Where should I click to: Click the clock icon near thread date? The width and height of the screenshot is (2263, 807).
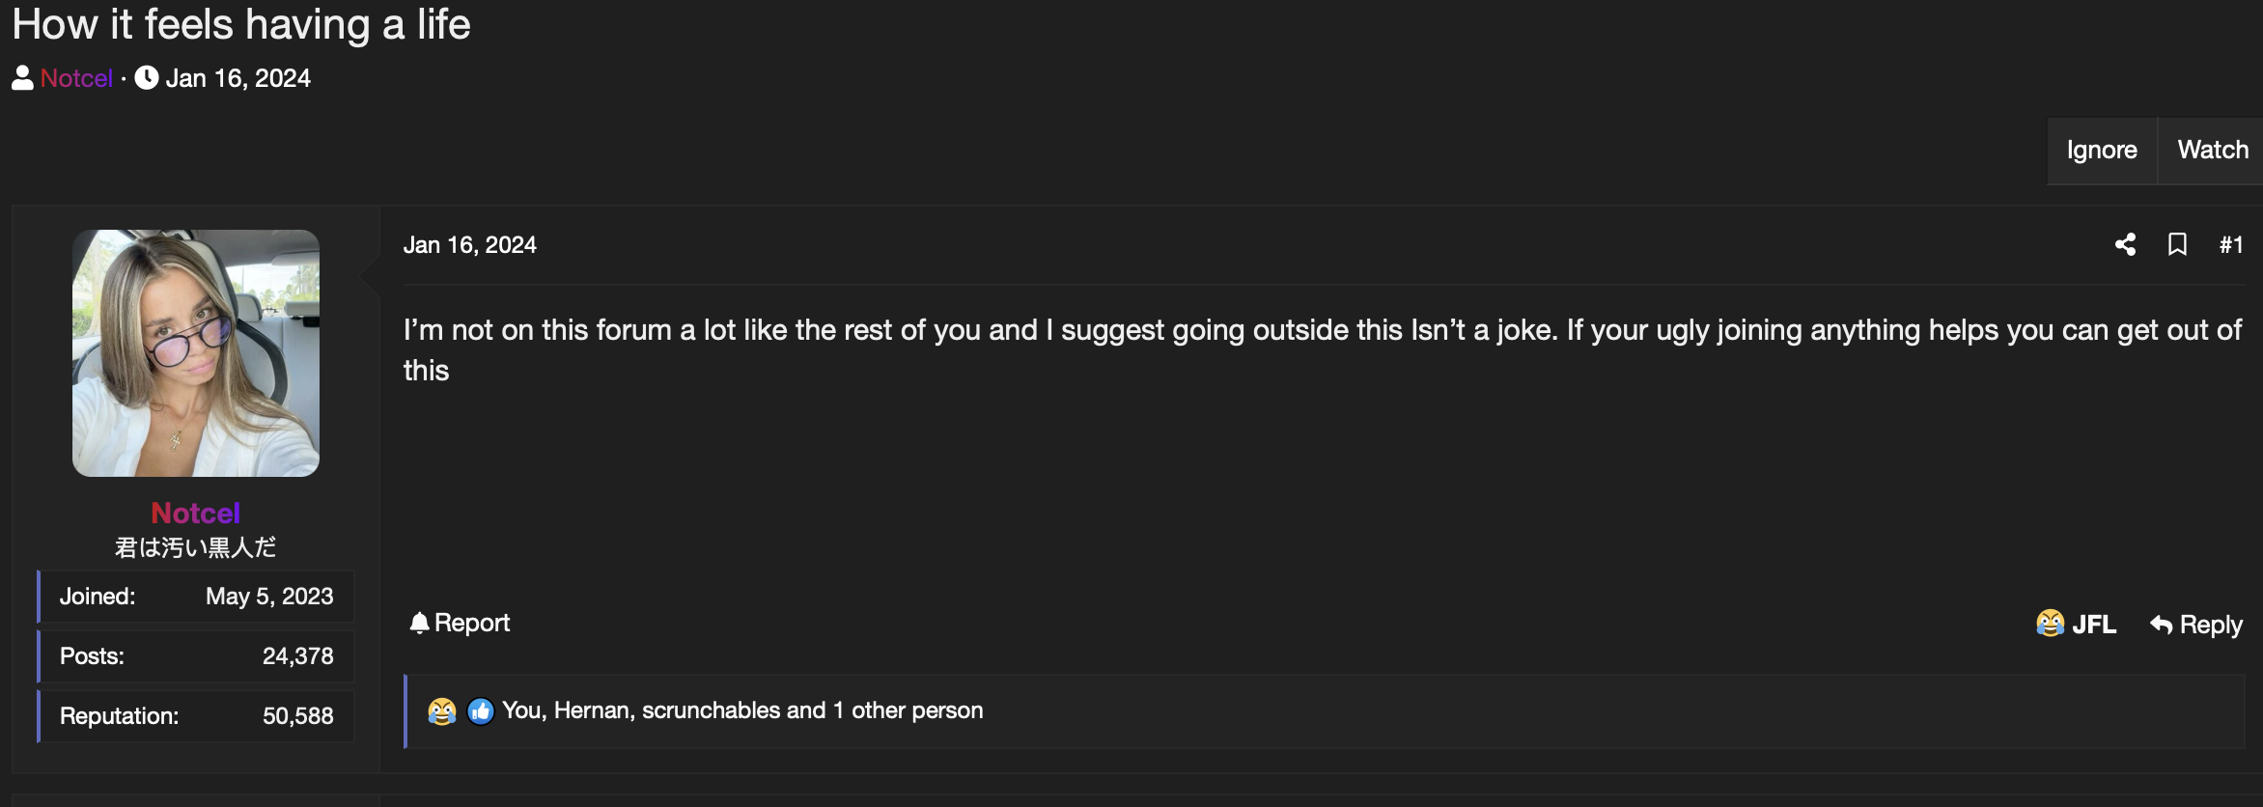click(147, 78)
